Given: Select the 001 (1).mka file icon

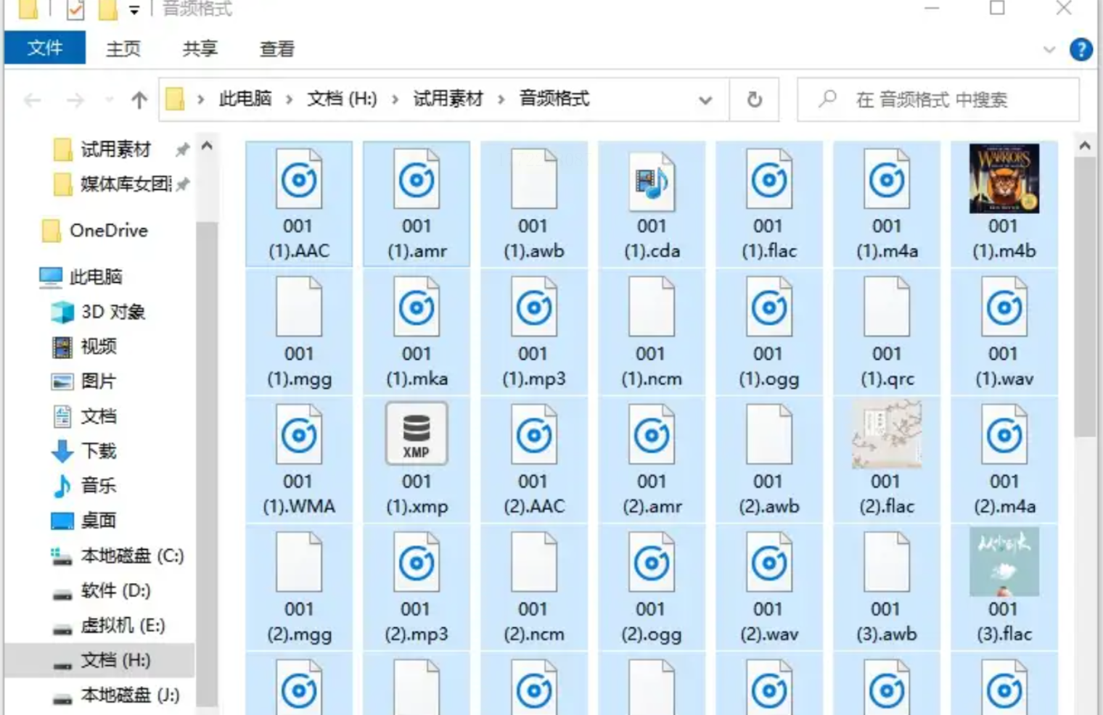Looking at the screenshot, I should [417, 307].
